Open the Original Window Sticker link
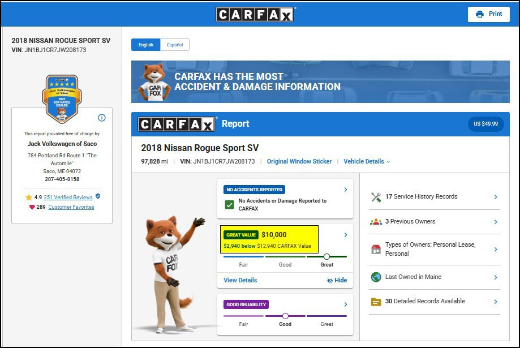 click(299, 162)
